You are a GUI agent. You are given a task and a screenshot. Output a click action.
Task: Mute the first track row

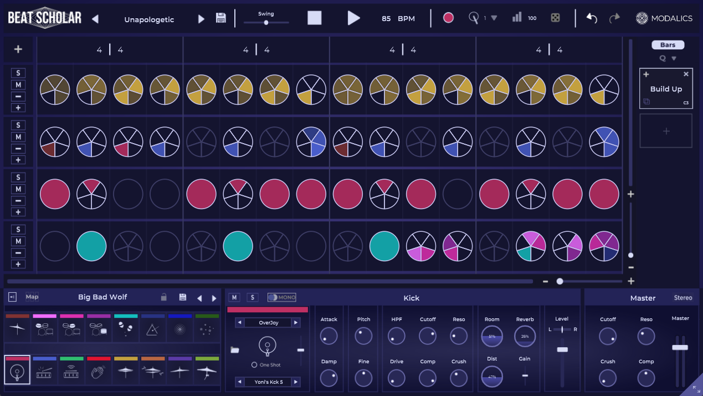(18, 85)
